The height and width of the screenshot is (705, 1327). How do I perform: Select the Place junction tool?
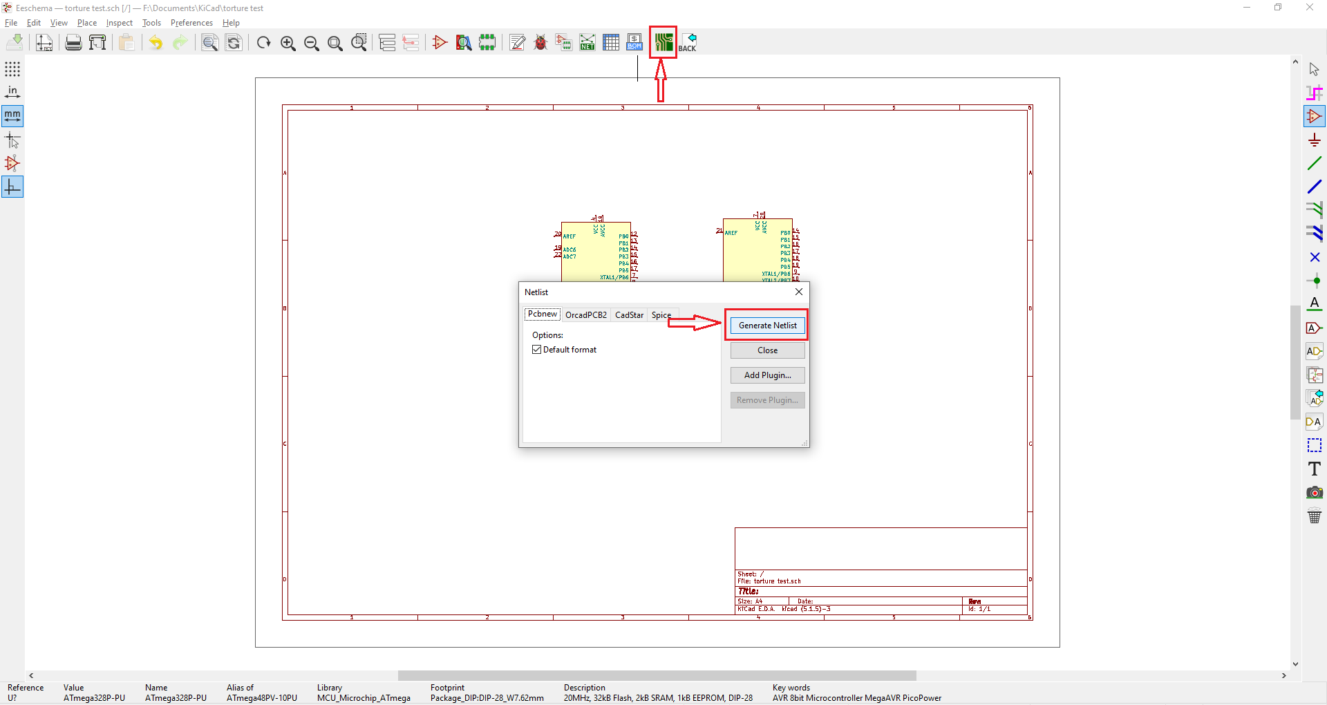click(x=1315, y=281)
